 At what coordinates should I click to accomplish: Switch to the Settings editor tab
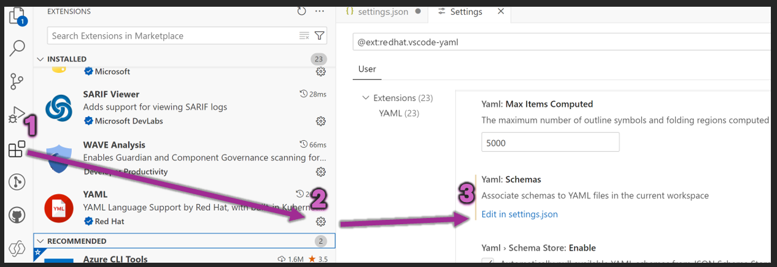(x=466, y=12)
